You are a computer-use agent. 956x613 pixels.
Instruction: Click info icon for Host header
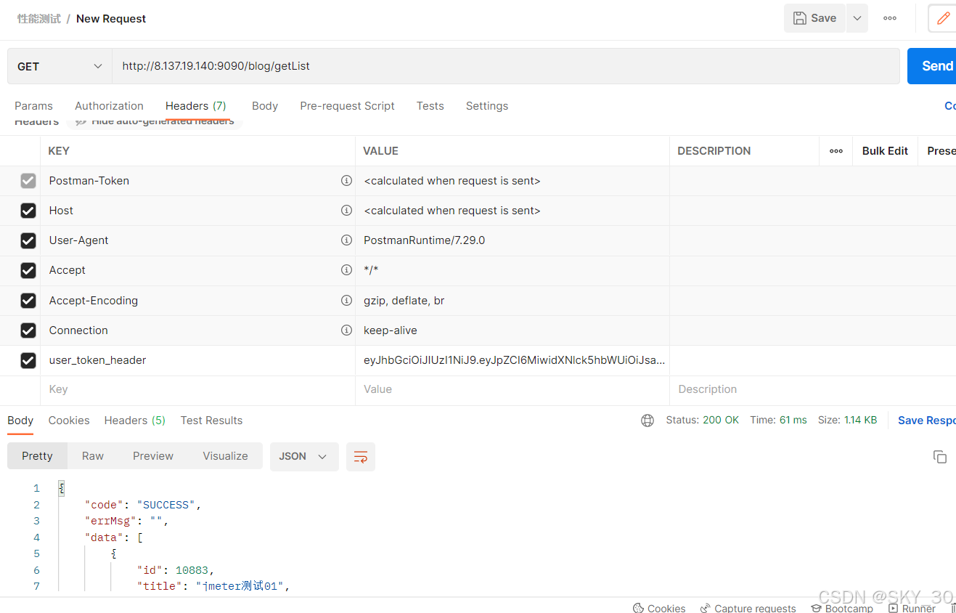[346, 211]
